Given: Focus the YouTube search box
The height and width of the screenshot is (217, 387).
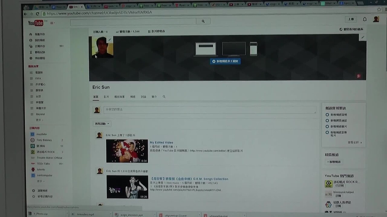Looking at the screenshot, I should [x=133, y=22].
